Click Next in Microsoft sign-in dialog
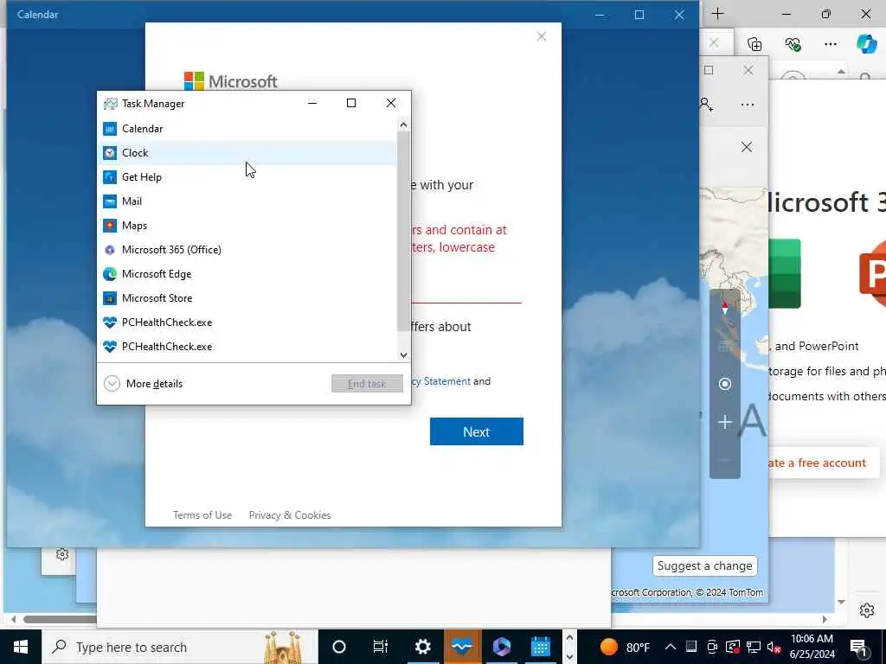886x664 pixels. point(477,432)
